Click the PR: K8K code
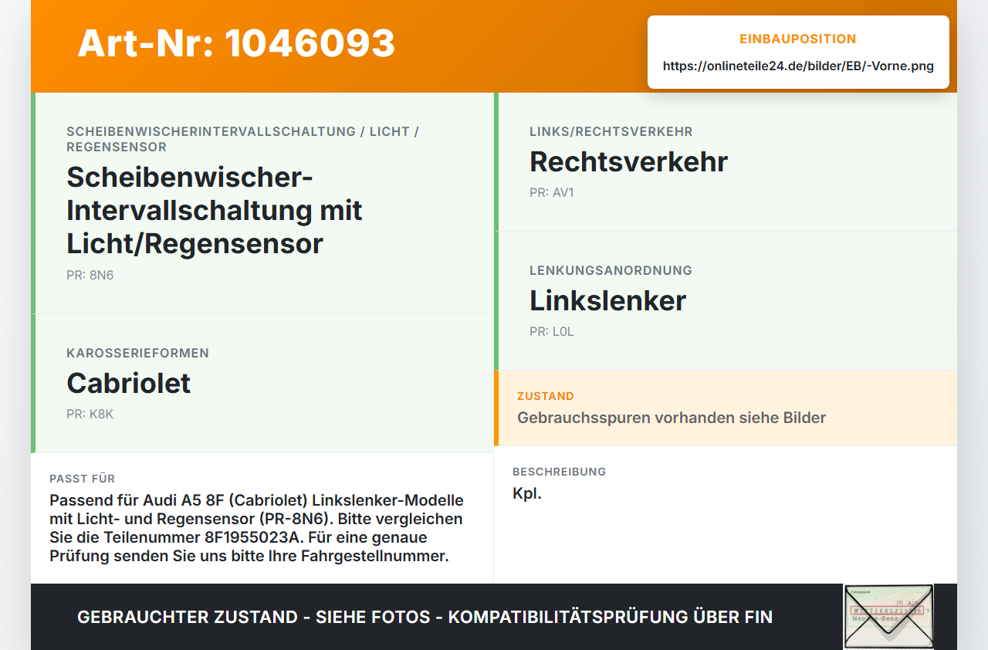The width and height of the screenshot is (988, 650). tap(90, 414)
